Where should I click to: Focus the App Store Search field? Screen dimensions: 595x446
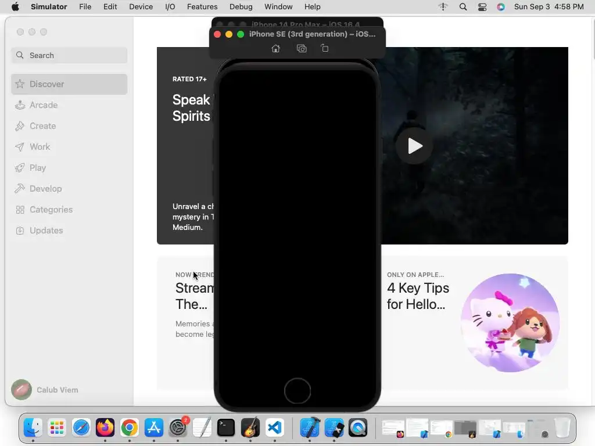pos(69,55)
